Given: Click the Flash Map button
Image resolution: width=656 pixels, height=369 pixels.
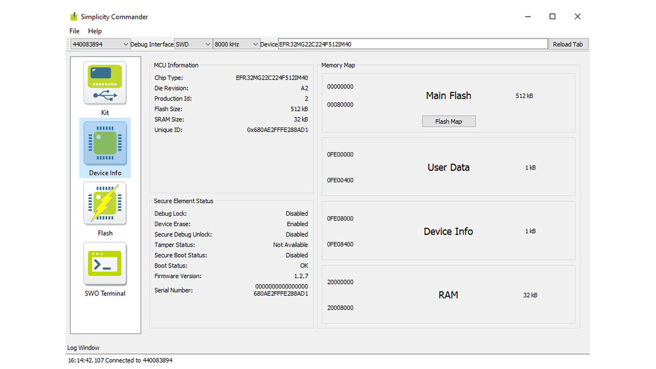Looking at the screenshot, I should coord(448,121).
